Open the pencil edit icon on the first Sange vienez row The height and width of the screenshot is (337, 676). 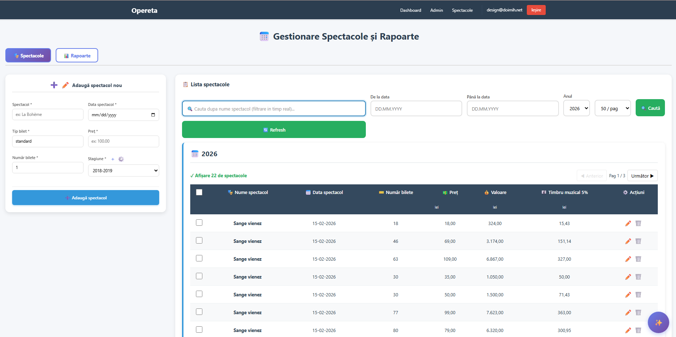point(628,223)
